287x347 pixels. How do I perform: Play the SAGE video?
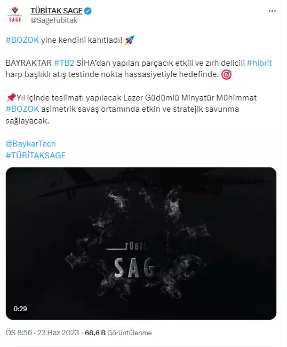click(x=141, y=243)
